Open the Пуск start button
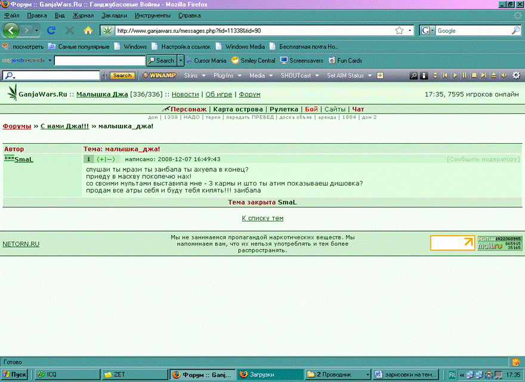The image size is (525, 382). (14, 374)
